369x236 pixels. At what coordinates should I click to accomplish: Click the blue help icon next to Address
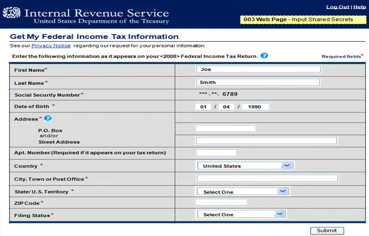coord(48,118)
